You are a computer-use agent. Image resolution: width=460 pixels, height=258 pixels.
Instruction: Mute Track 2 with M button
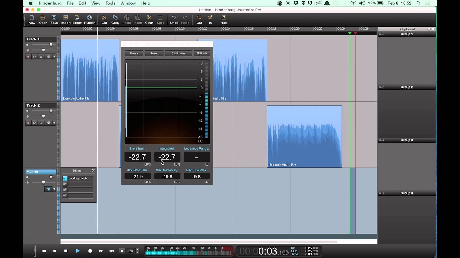(x=34, y=123)
